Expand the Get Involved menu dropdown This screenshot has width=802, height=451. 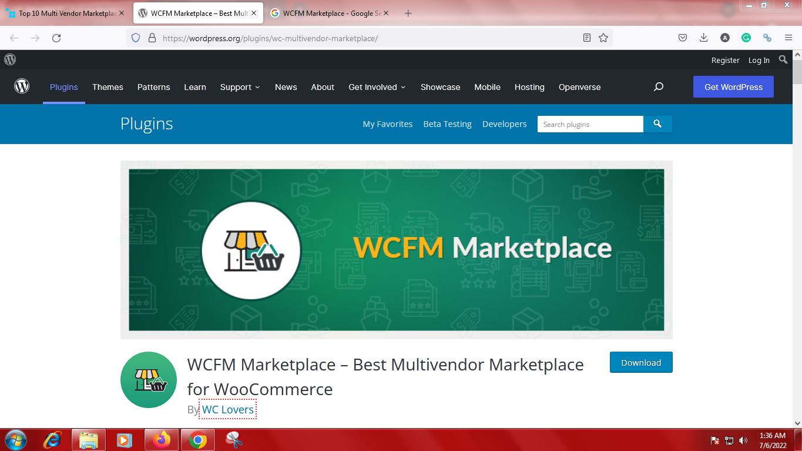377,87
